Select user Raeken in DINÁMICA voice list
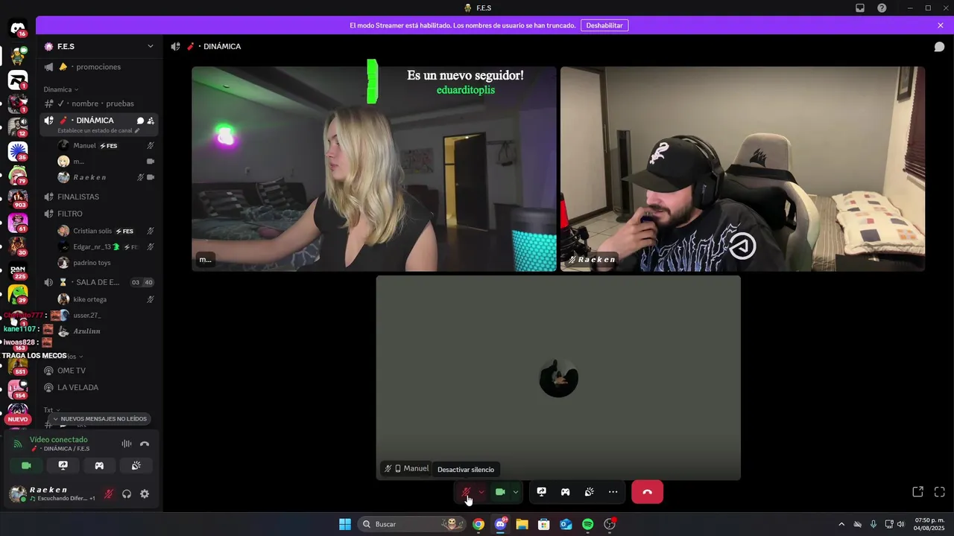The image size is (954, 536). 107,177
